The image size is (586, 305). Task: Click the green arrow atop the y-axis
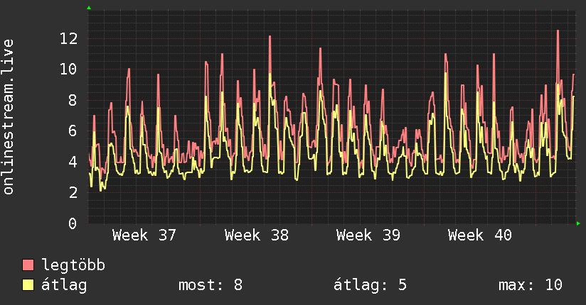[89, 8]
